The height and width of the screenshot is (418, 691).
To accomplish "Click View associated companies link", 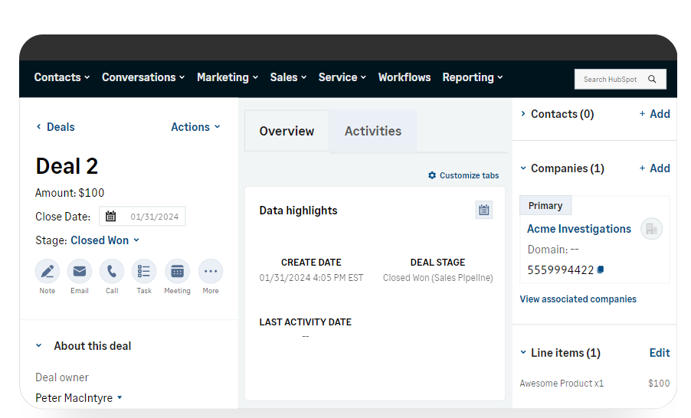I will click(x=578, y=299).
